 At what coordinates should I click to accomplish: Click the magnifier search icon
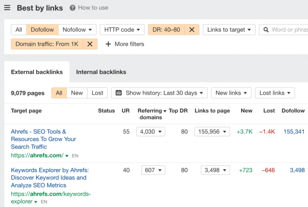pos(266,30)
